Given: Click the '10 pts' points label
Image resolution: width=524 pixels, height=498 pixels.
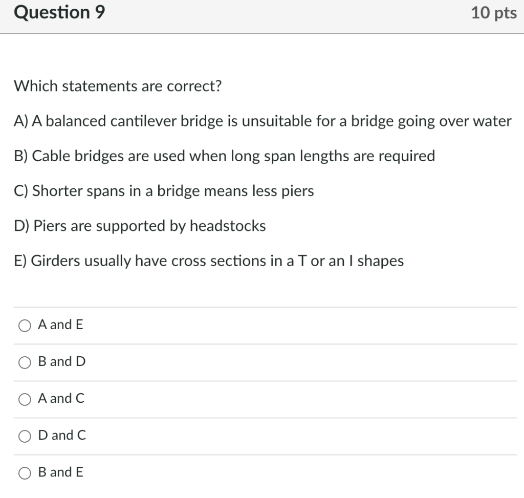Looking at the screenshot, I should click(x=493, y=13).
